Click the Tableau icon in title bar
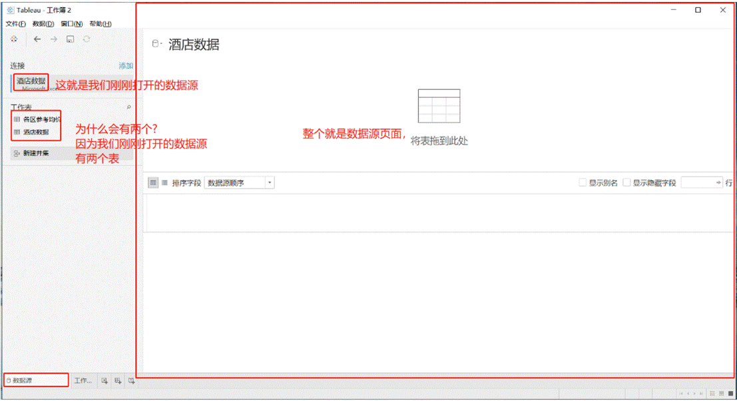 tap(11, 10)
